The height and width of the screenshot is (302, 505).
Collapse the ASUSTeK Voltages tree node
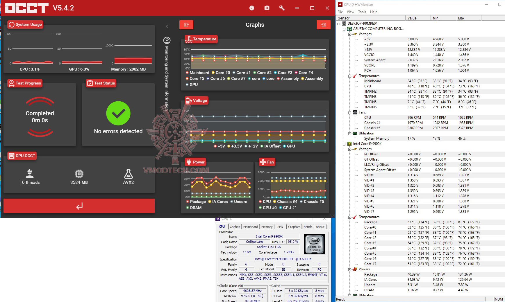tap(350, 34)
